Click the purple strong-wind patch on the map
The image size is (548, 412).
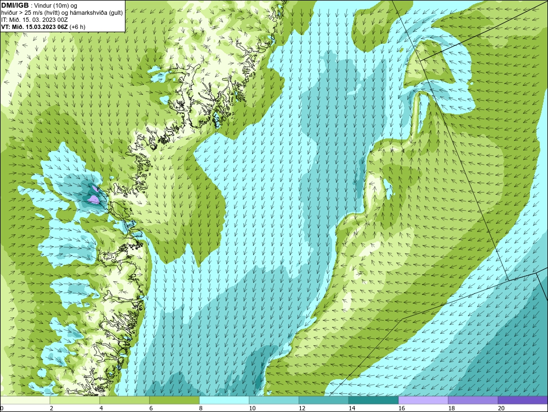(93, 199)
